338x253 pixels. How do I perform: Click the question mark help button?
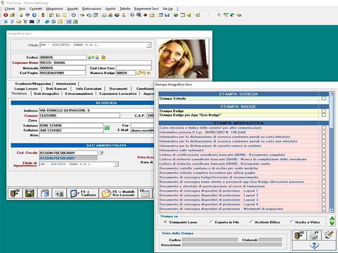coord(313,245)
